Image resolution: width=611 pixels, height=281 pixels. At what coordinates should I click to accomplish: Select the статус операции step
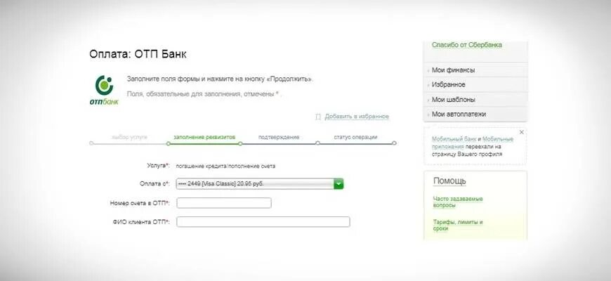coord(355,137)
